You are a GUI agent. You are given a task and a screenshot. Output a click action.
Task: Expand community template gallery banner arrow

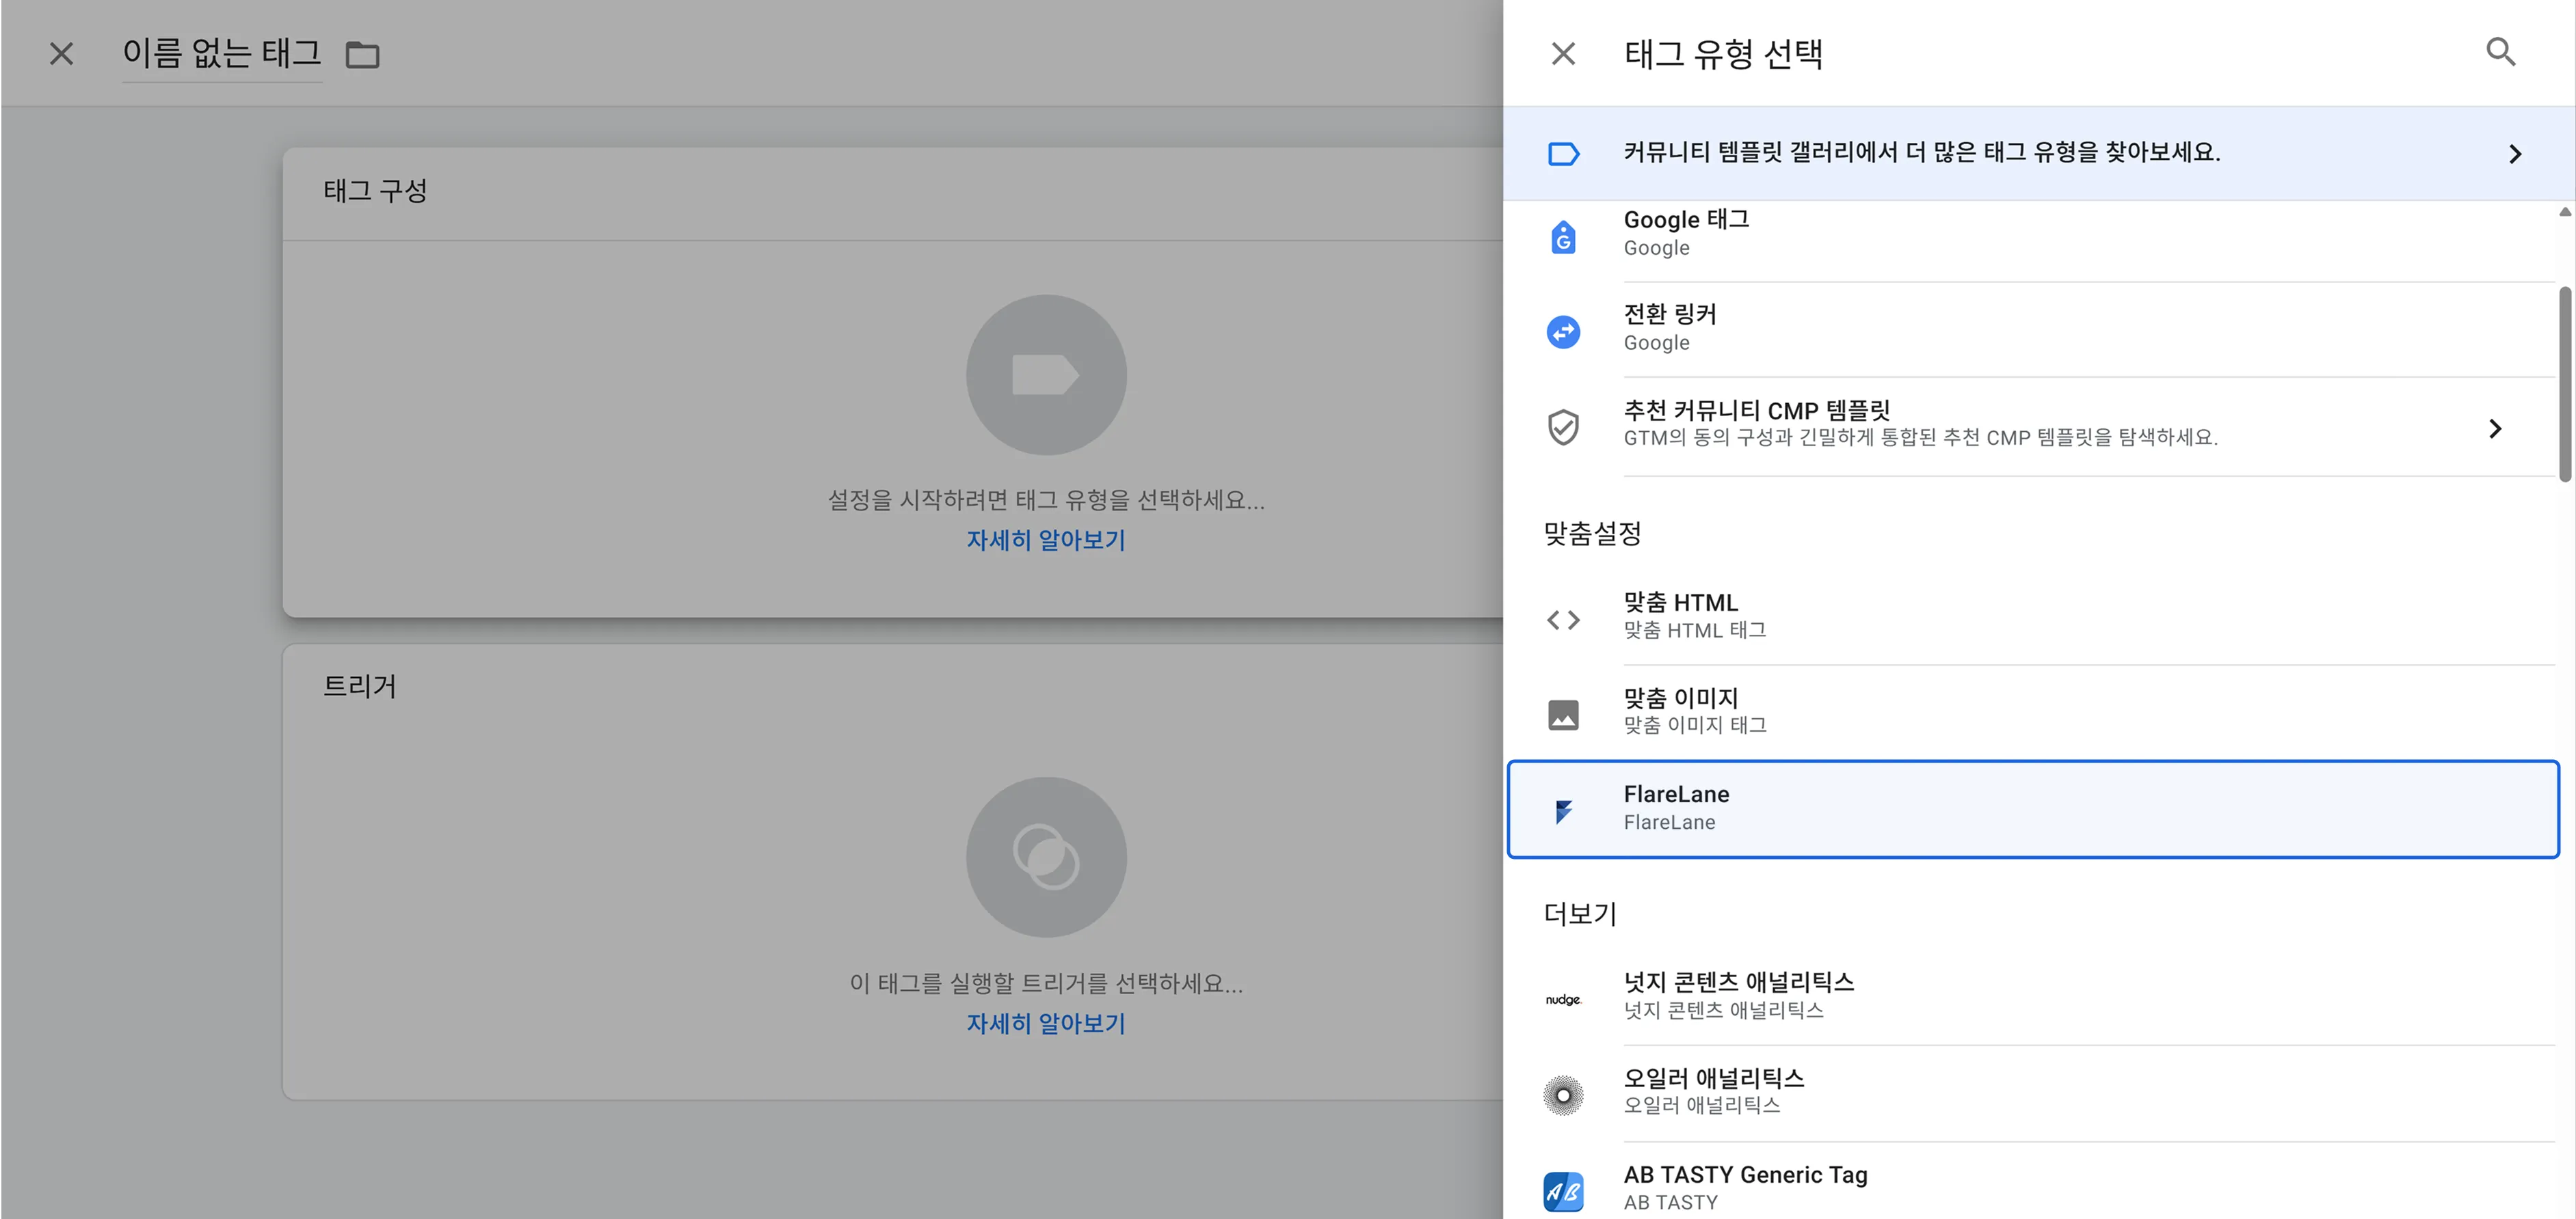point(2515,154)
